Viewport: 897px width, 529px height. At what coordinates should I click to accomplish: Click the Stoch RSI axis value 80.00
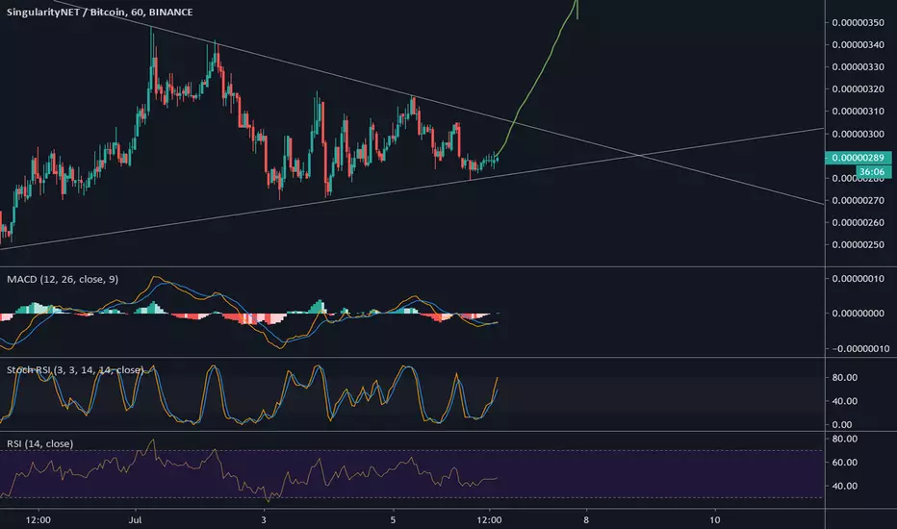[x=844, y=377]
